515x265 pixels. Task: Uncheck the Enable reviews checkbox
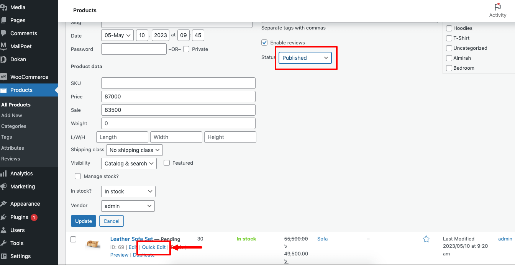(x=264, y=43)
